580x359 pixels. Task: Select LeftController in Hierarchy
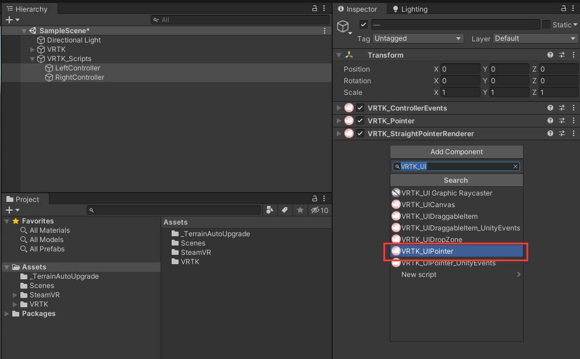[77, 68]
